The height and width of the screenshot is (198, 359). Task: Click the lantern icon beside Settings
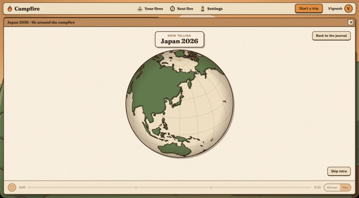203,9
